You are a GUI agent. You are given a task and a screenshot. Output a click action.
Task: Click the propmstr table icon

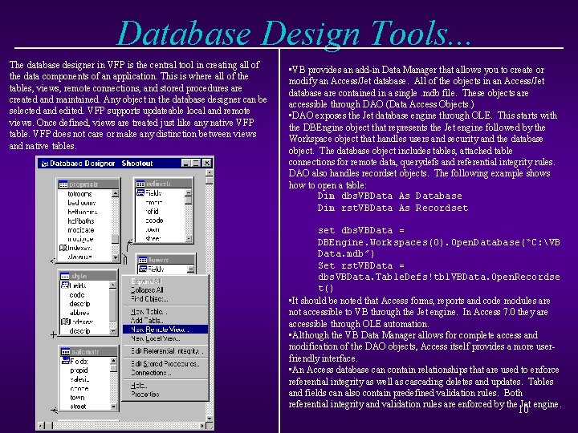tap(63, 184)
